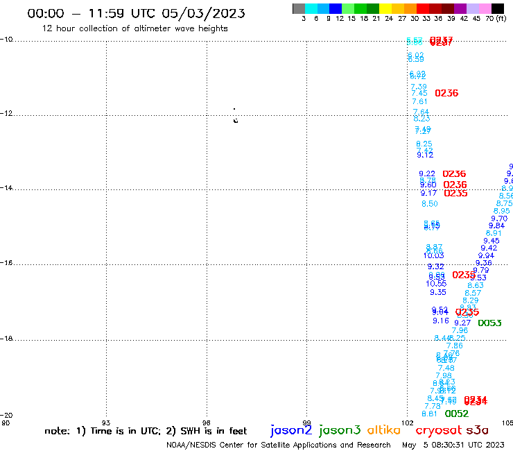The width and height of the screenshot is (513, 451).
Task: Click the wave height value 9.70
Action: click(499, 219)
